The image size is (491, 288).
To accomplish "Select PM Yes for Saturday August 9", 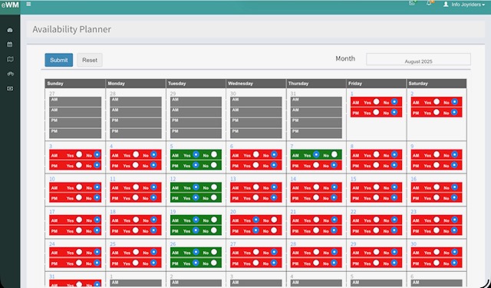I will tap(437, 165).
